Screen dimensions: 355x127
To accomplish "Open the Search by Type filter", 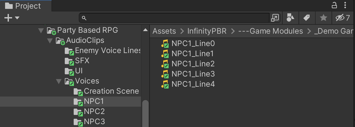I will (291, 18).
